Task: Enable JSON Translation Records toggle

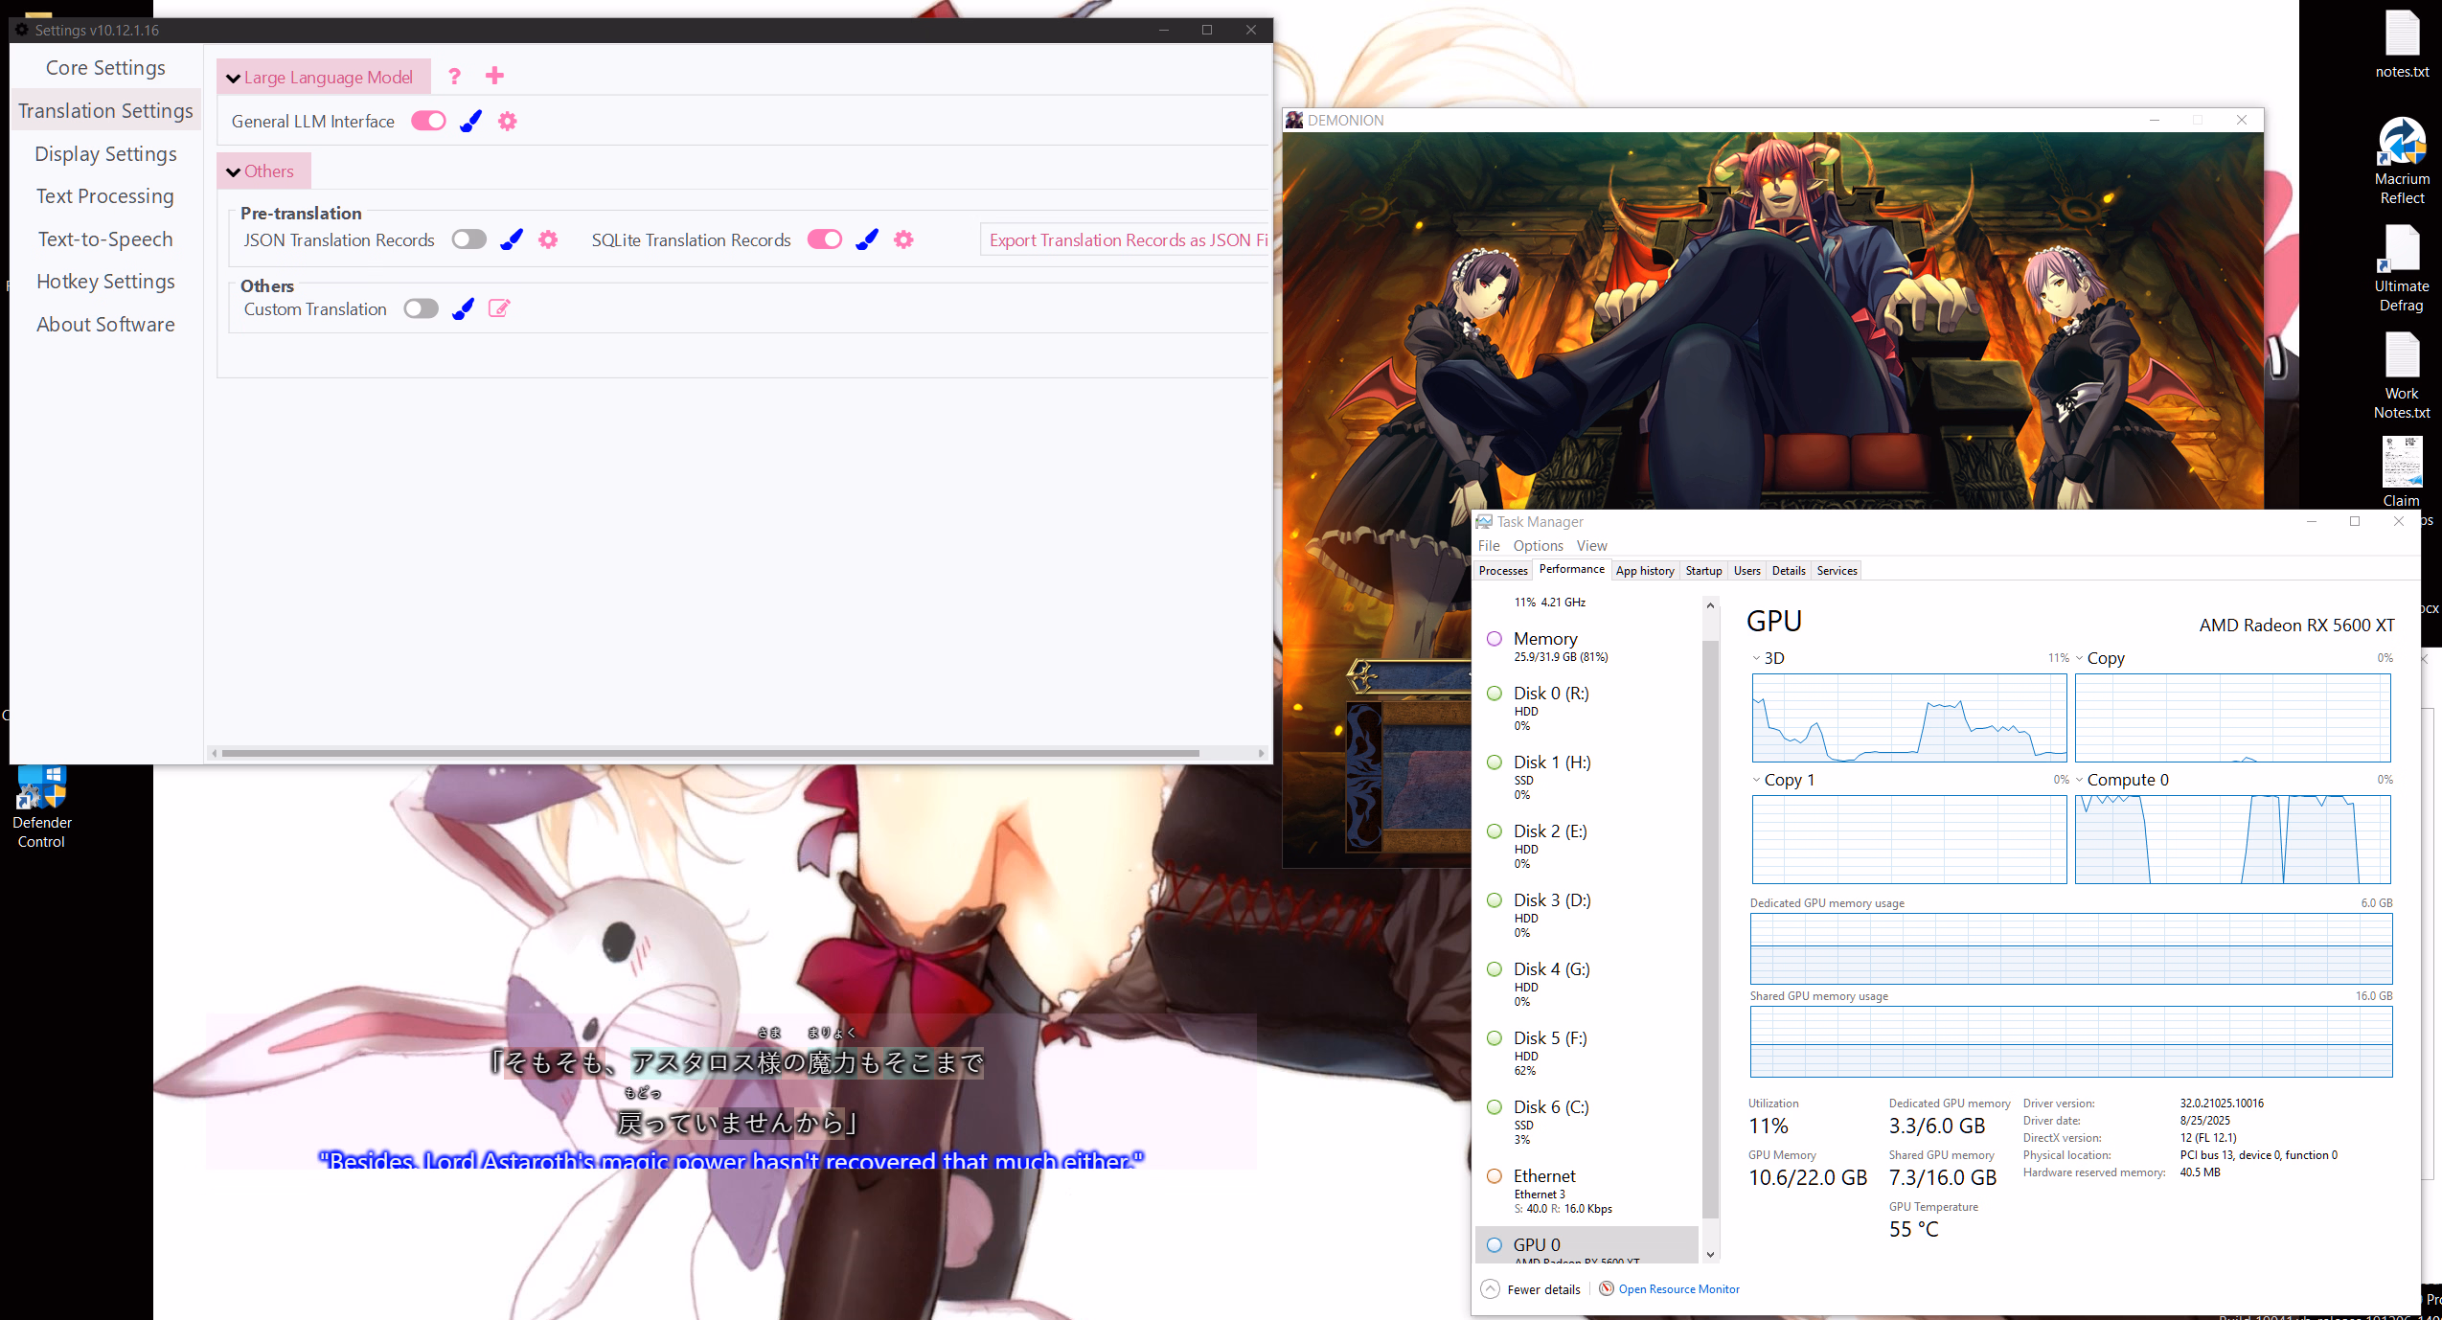Action: coord(469,239)
